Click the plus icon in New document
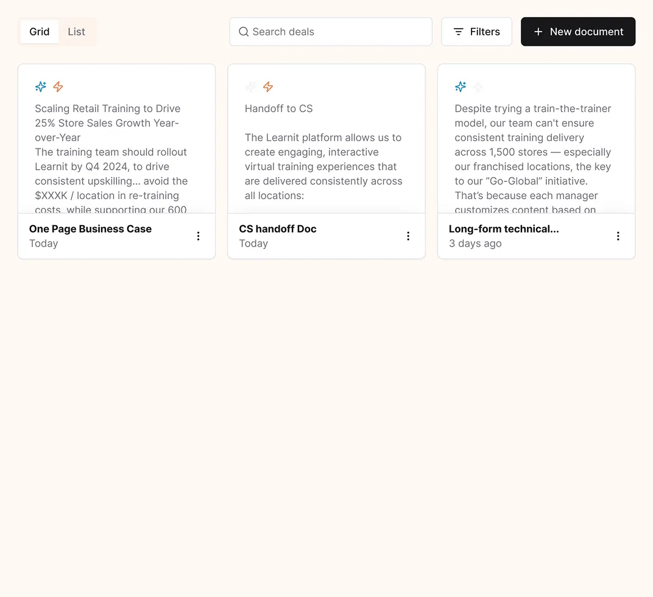The height and width of the screenshot is (597, 653). coord(538,32)
